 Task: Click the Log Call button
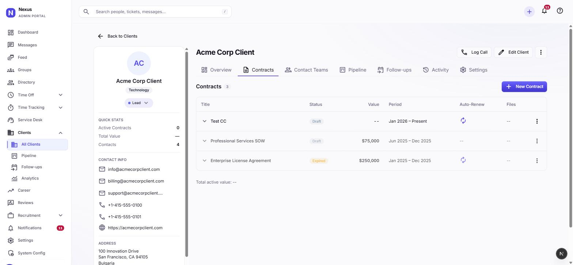click(474, 52)
